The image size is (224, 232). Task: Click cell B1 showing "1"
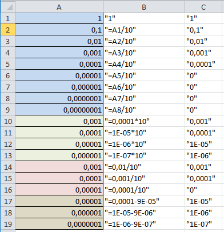(x=144, y=18)
